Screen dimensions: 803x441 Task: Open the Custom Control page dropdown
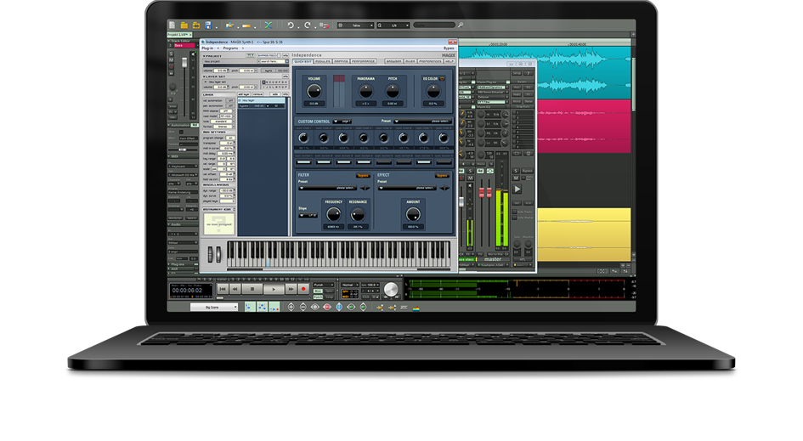[x=343, y=122]
